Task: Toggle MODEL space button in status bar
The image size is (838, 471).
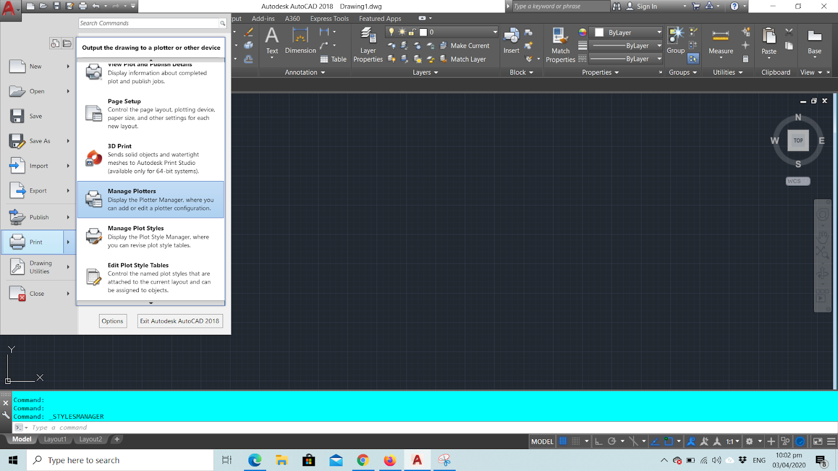Action: (x=542, y=441)
